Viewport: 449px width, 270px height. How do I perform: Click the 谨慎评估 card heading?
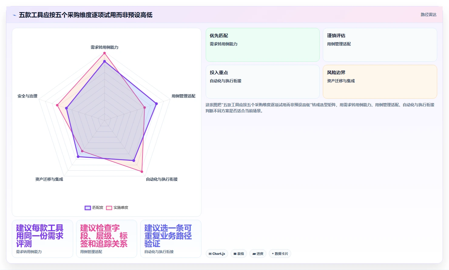point(336,36)
